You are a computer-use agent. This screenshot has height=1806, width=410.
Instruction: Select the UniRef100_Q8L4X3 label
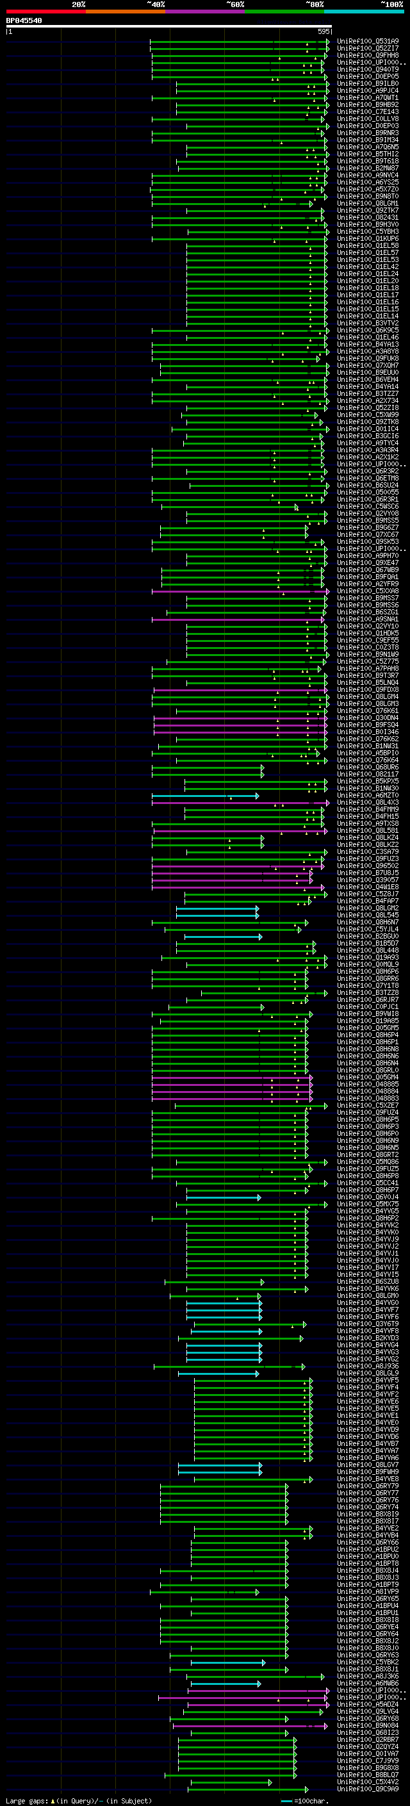point(368,802)
